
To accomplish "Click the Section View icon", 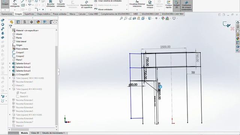I will [x=134, y=18].
